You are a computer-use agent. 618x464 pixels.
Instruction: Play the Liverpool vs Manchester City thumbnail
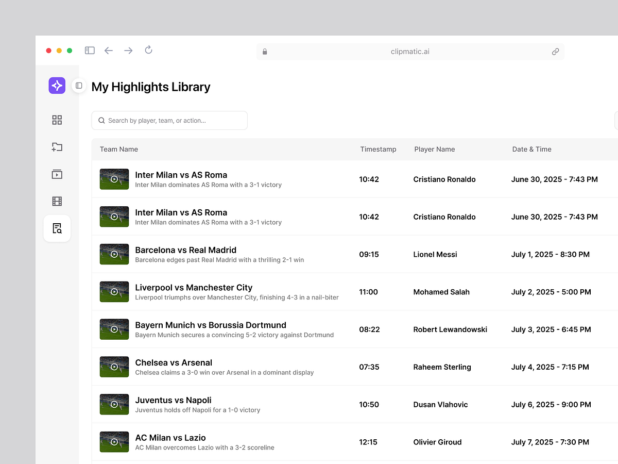click(114, 292)
